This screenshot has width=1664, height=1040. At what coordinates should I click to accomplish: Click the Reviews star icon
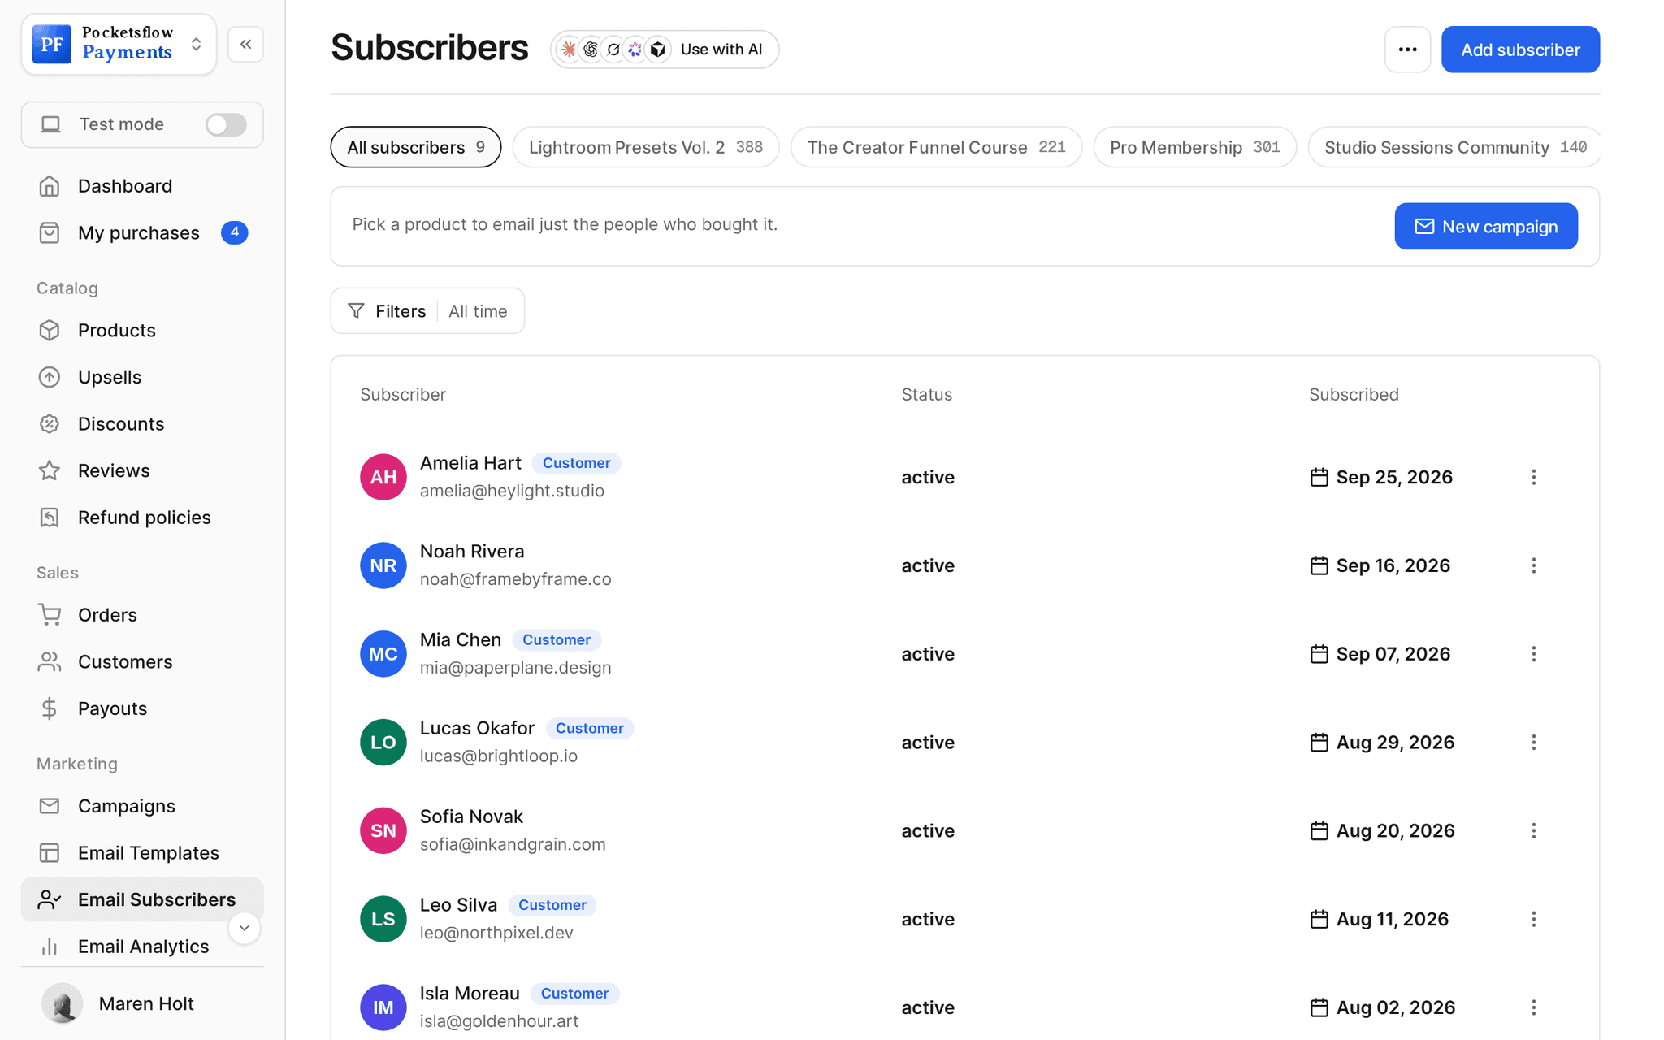[50, 470]
